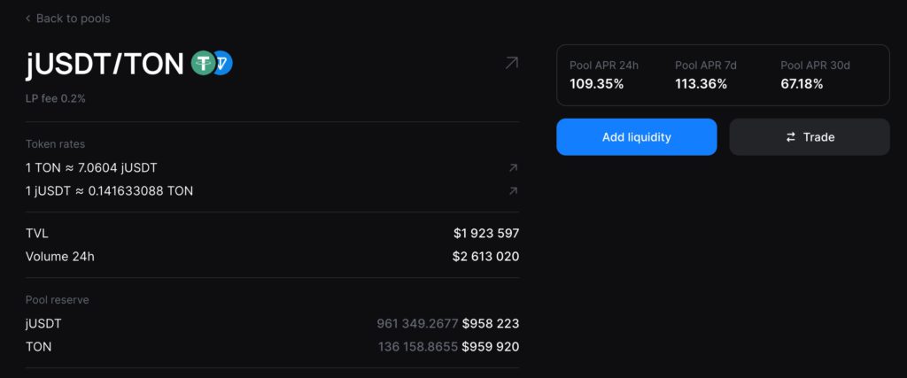907x378 pixels.
Task: Open the pool external link arrow beside title
Action: point(512,63)
